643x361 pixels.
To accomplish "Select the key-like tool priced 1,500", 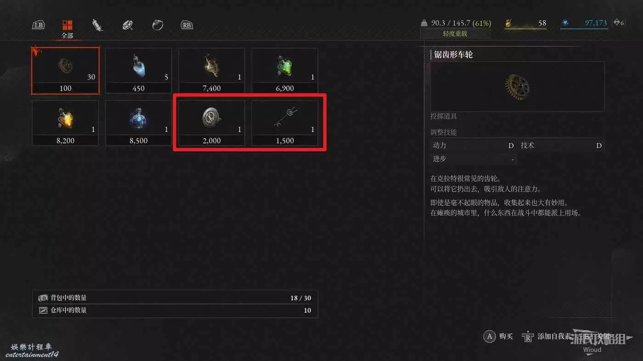I will point(285,123).
